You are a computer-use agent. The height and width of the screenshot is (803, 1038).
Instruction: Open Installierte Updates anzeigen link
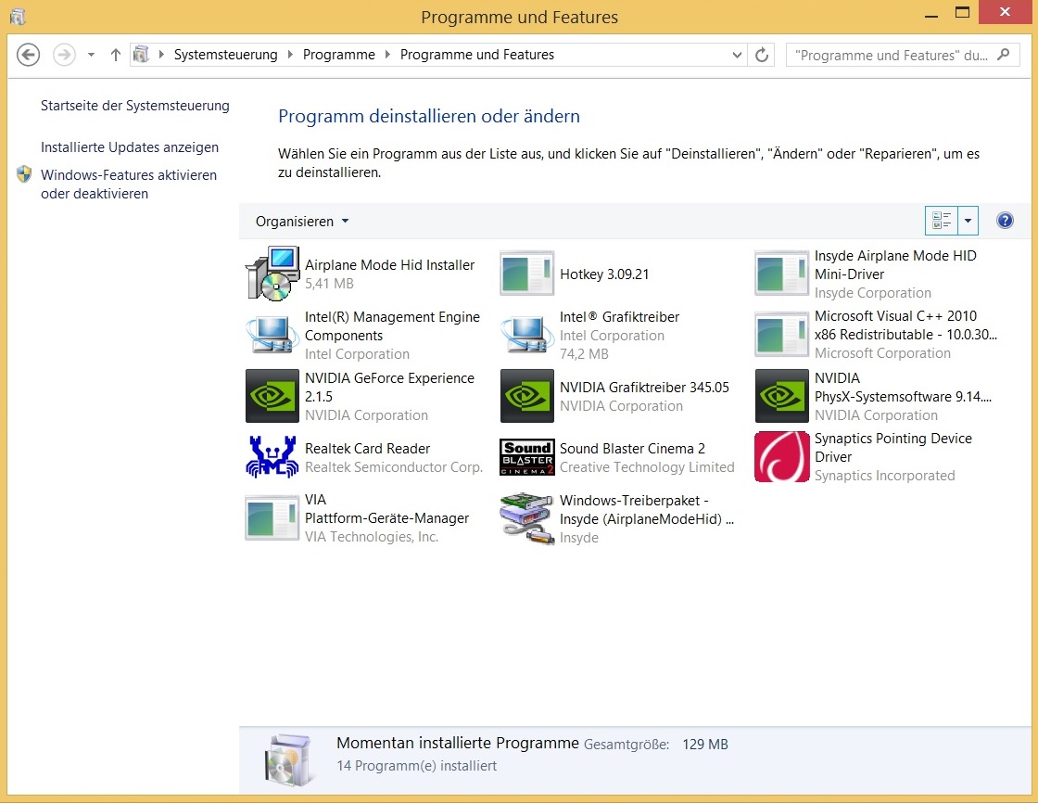(x=130, y=147)
